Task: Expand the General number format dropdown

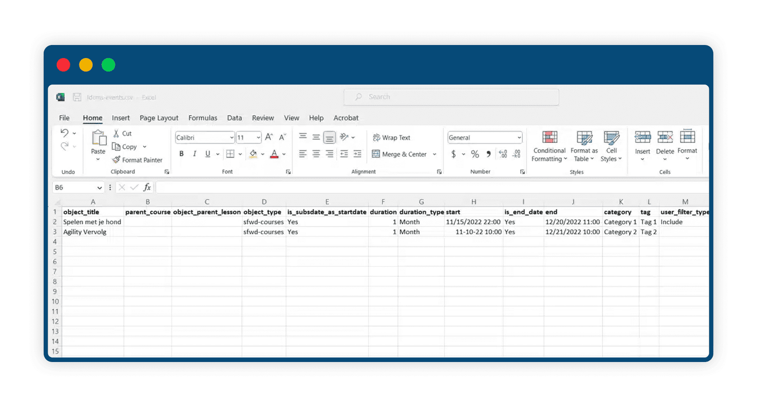Action: tap(519, 137)
